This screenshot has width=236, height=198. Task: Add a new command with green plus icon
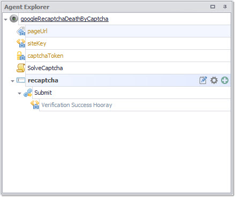(225, 80)
